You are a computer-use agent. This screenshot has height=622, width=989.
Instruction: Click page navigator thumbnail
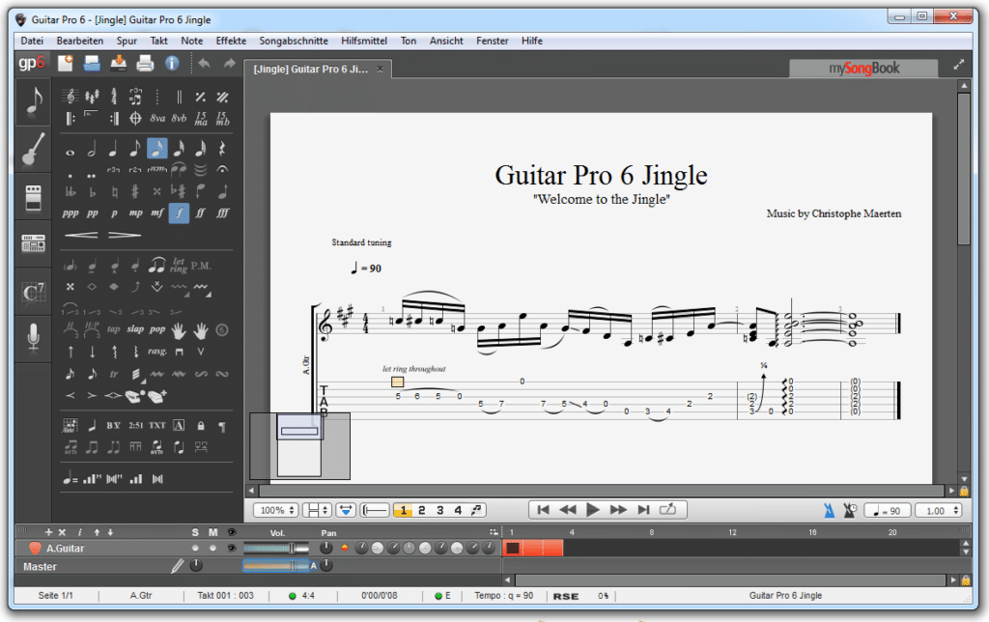tap(300, 445)
